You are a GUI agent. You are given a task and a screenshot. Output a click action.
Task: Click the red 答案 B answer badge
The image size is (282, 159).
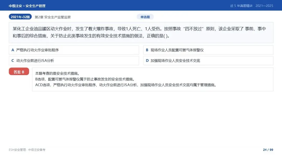[x=19, y=72]
